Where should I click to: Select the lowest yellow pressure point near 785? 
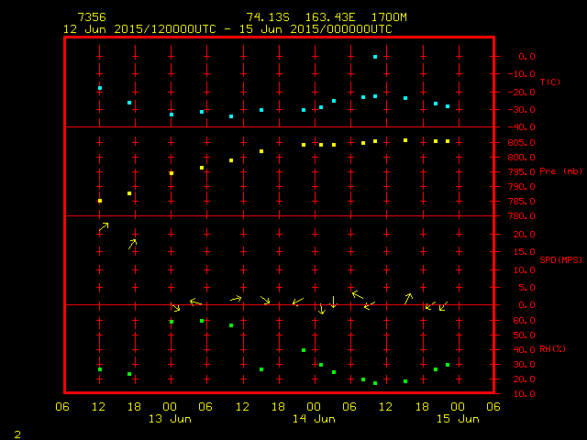click(x=100, y=201)
